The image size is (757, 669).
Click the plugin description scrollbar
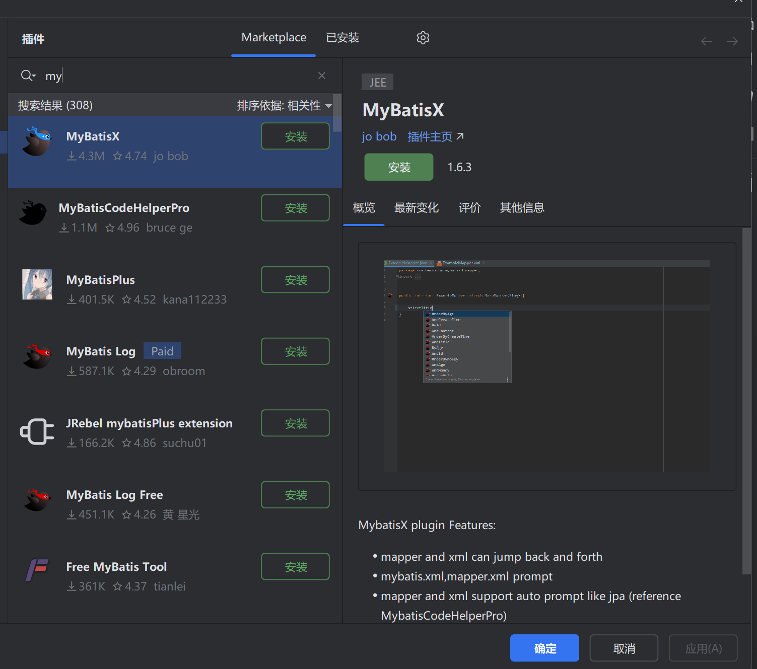[x=746, y=401]
